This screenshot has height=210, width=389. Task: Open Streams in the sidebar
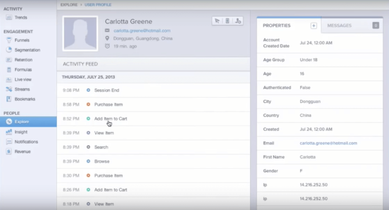(22, 89)
